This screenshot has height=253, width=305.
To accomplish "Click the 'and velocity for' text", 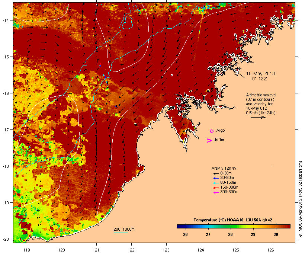I will 259,104.
